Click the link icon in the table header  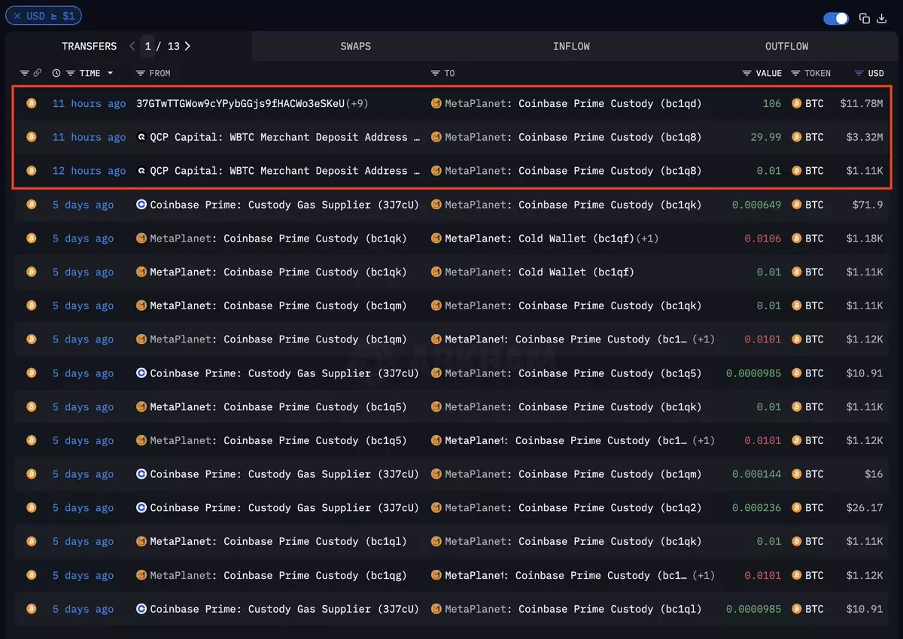coord(37,73)
